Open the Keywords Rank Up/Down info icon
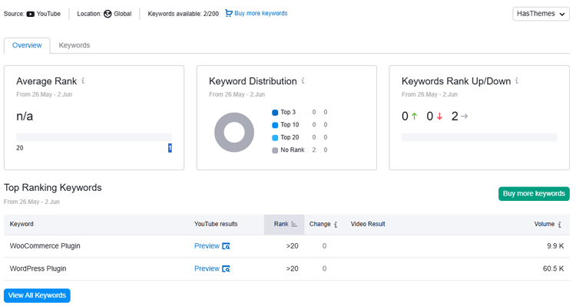This screenshot has width=576, height=306. (517, 81)
